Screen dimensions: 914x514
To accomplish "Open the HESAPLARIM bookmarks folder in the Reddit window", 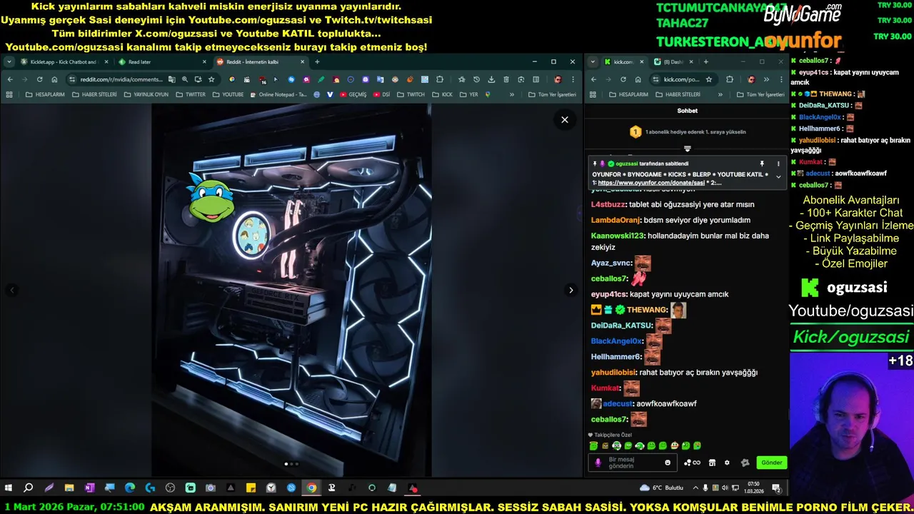I will [x=45, y=94].
